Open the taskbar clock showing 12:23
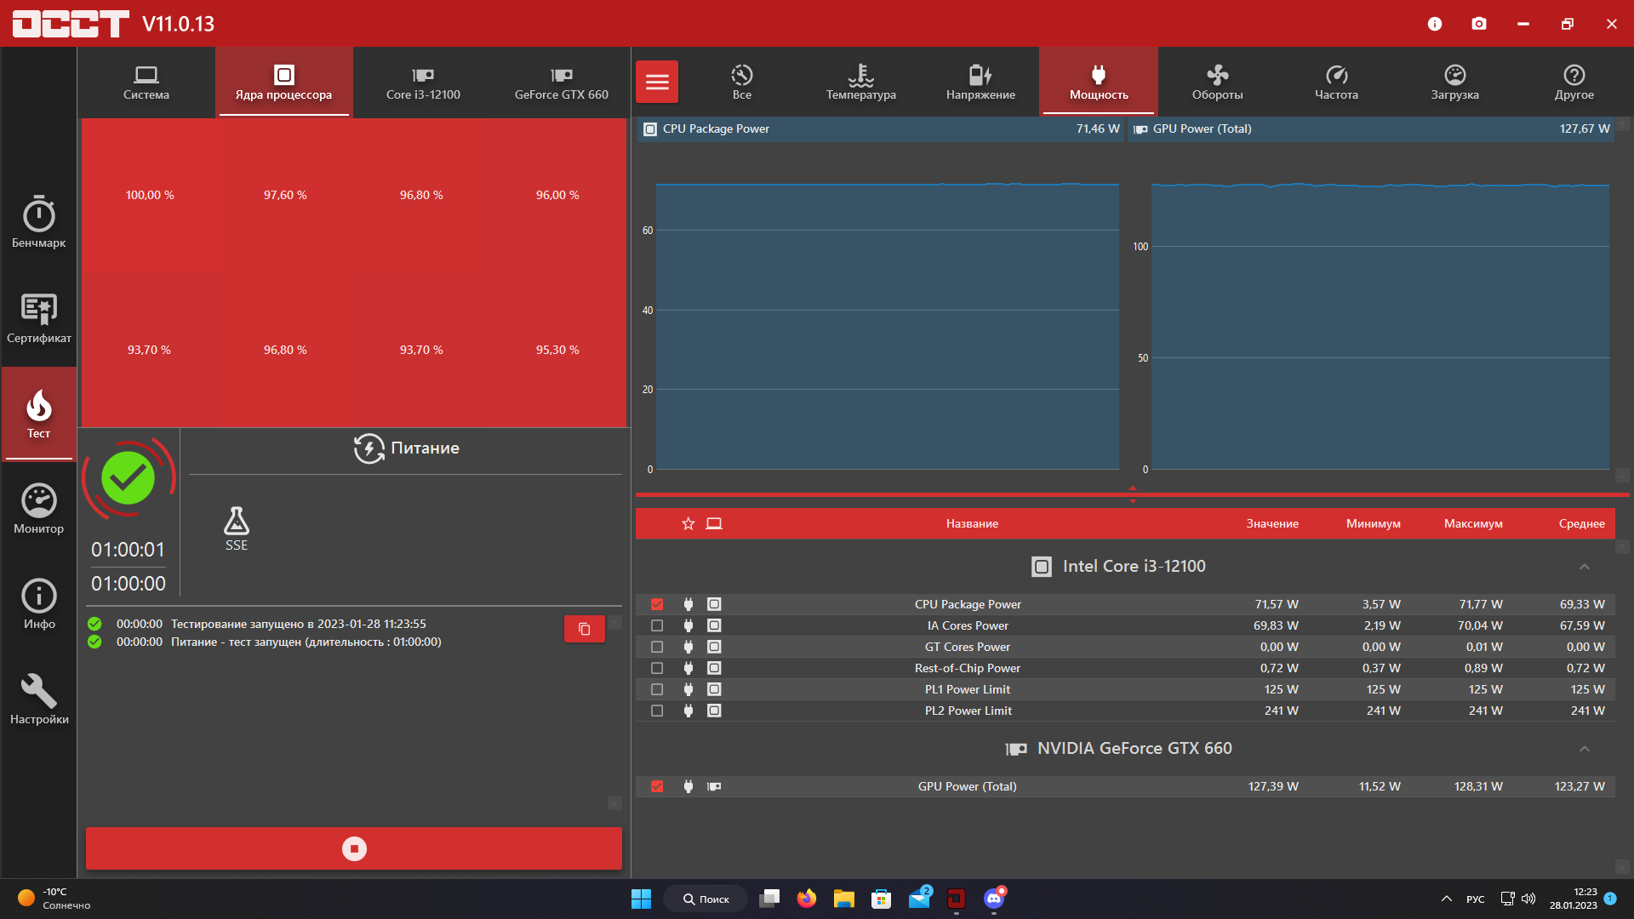The width and height of the screenshot is (1634, 919). (1573, 899)
